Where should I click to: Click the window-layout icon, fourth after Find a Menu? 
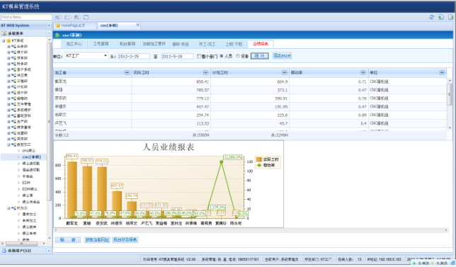[86, 17]
